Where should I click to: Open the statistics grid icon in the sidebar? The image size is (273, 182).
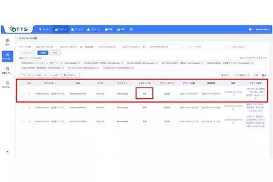(7, 42)
